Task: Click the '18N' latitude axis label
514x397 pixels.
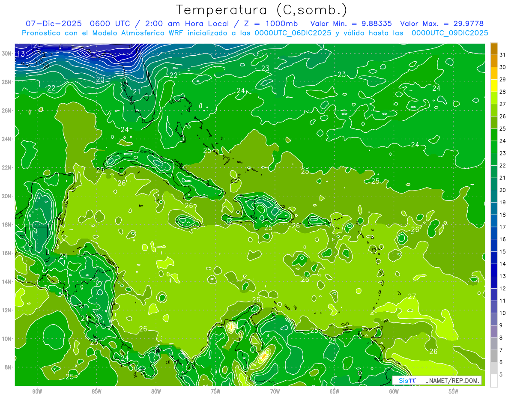Action: (6, 225)
